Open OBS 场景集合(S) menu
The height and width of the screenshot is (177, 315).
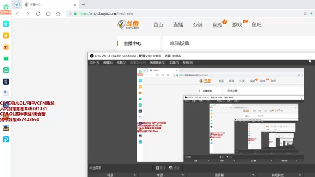[157, 63]
